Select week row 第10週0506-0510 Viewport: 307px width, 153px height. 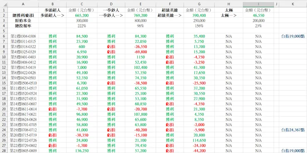[23, 83]
